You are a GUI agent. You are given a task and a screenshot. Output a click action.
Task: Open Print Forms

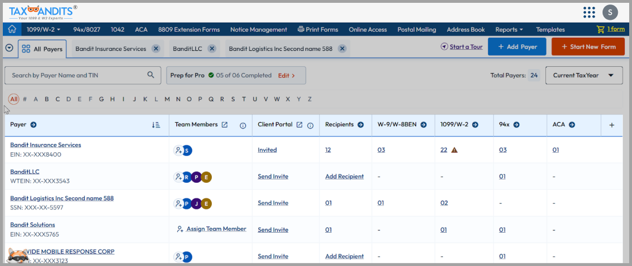coord(318,29)
